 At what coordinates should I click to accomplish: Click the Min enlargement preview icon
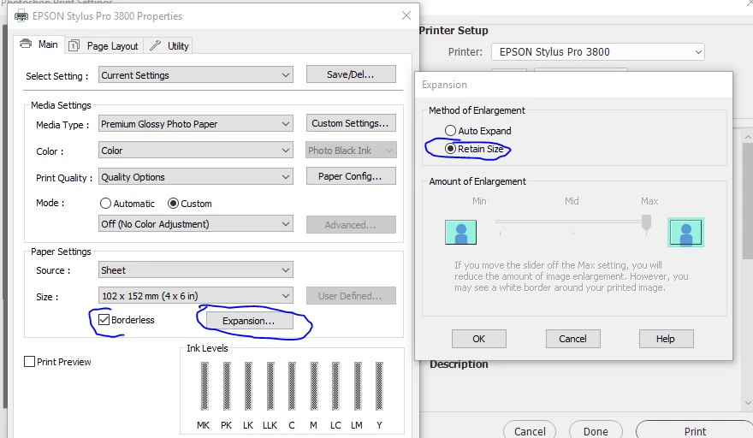460,233
